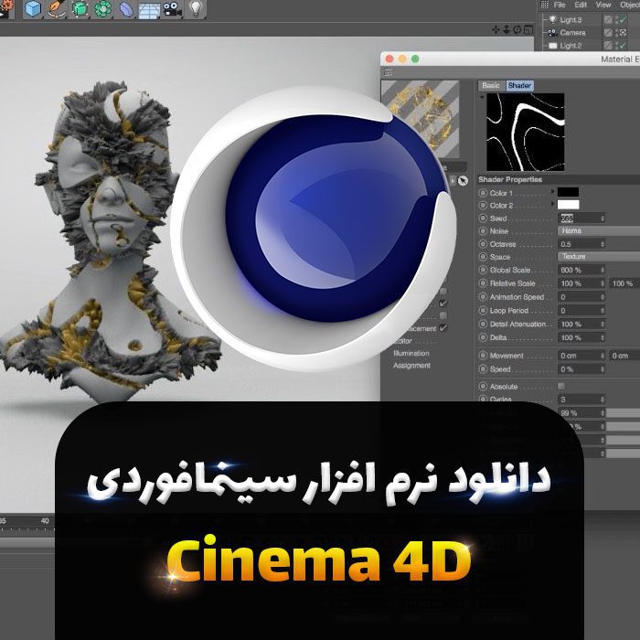Toggle Light 3 green enable checkmark
640x640 pixels.
tap(623, 19)
